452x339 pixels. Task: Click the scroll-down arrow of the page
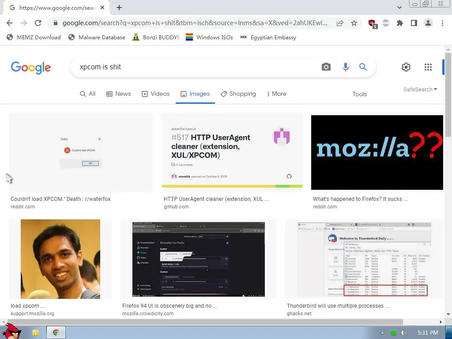pos(448,314)
